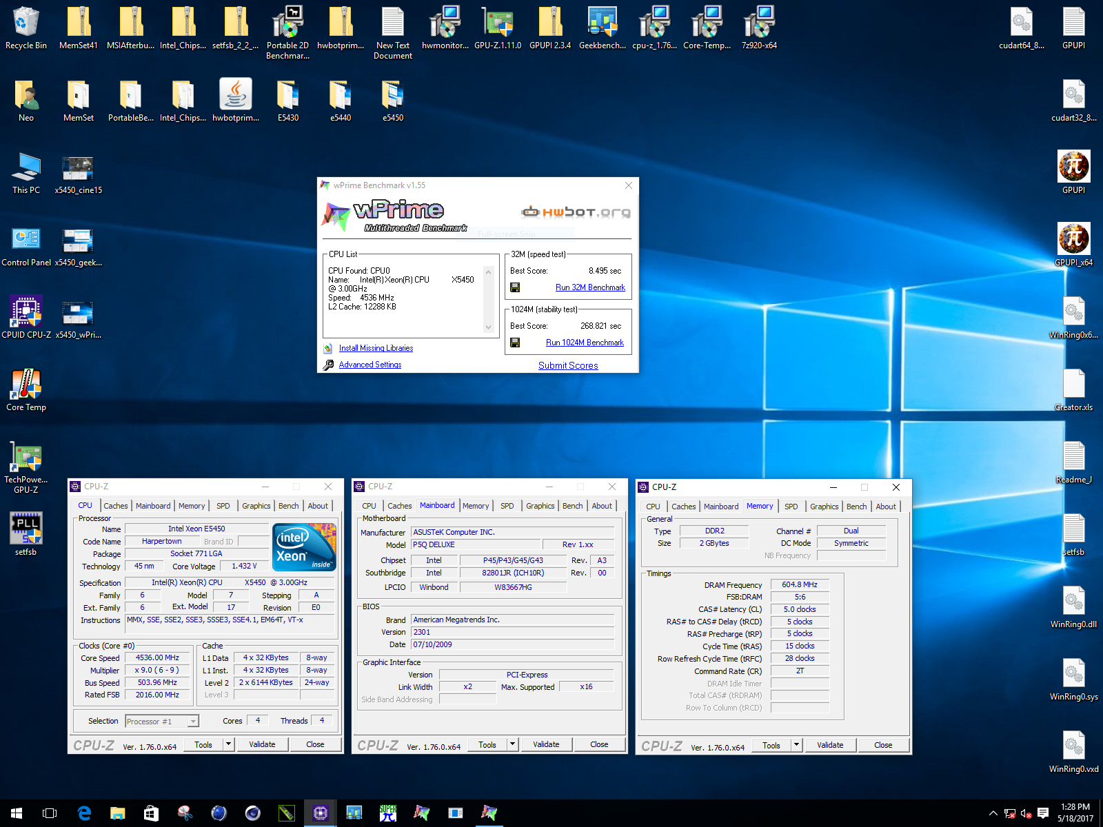
Task: Open Graphics tab in middle CPU-Z window
Action: [x=540, y=506]
